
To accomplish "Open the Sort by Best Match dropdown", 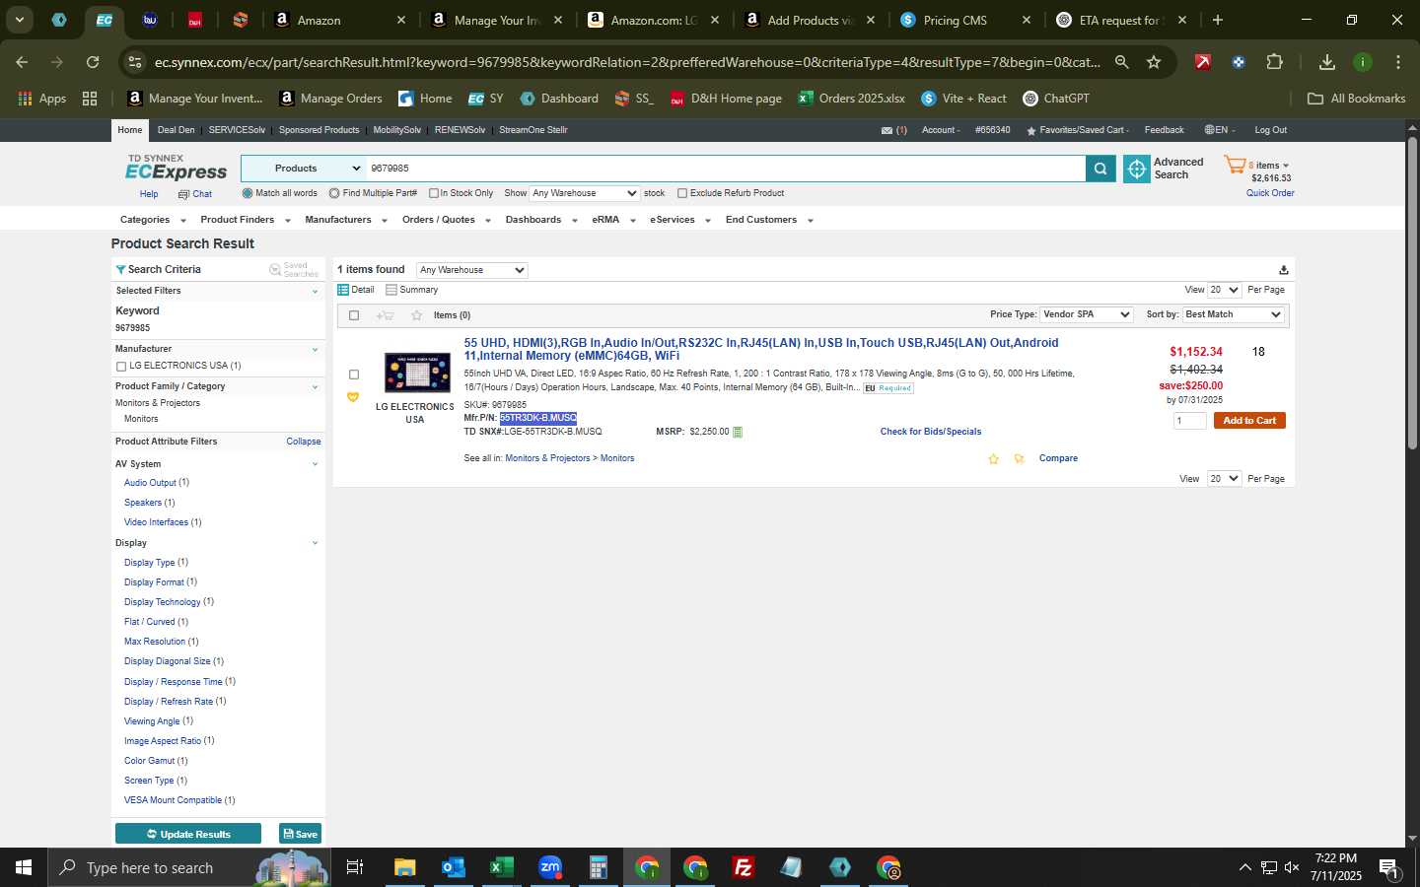I will point(1233,314).
